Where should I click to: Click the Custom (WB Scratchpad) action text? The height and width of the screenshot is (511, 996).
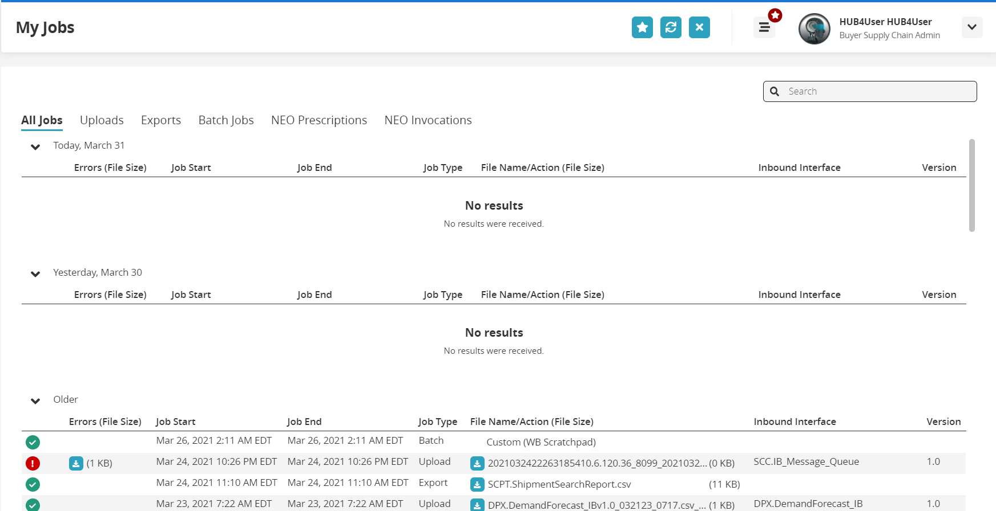tap(541, 442)
